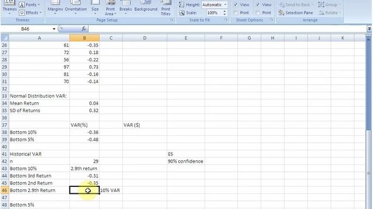Select column D header
Viewport: 373px width, 209px height.
pos(145,38)
